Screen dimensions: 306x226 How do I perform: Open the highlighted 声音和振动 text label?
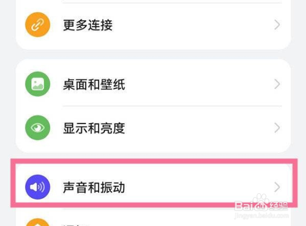94,188
